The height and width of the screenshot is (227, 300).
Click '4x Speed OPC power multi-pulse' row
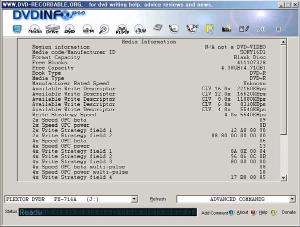pyautogui.click(x=149, y=172)
